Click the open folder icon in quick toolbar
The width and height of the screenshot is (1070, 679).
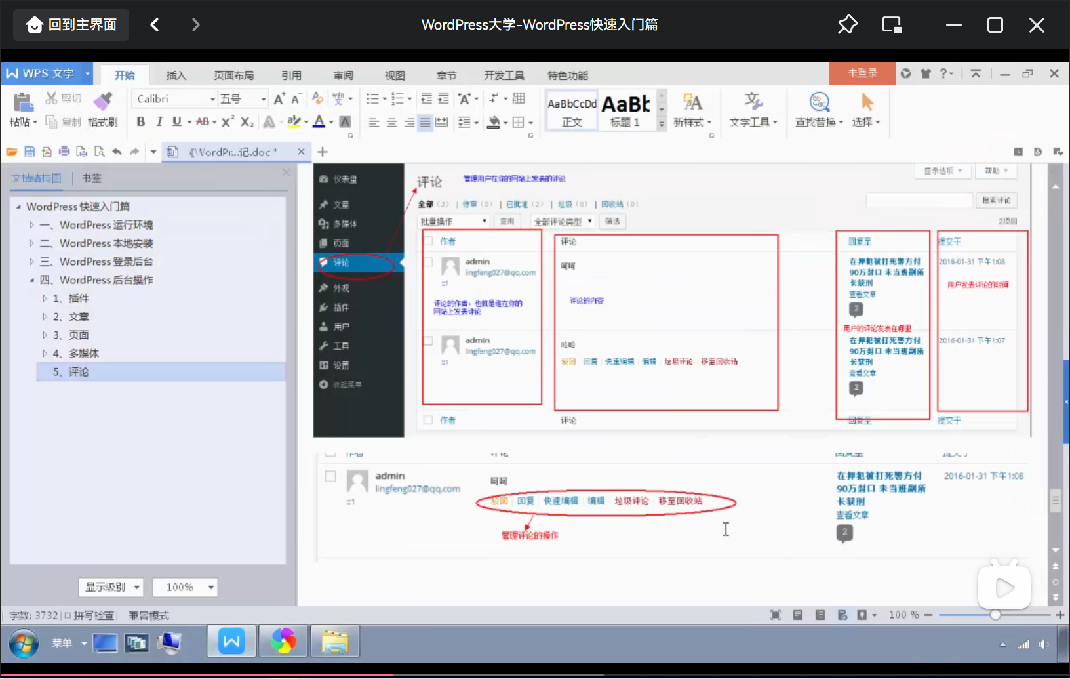(12, 152)
